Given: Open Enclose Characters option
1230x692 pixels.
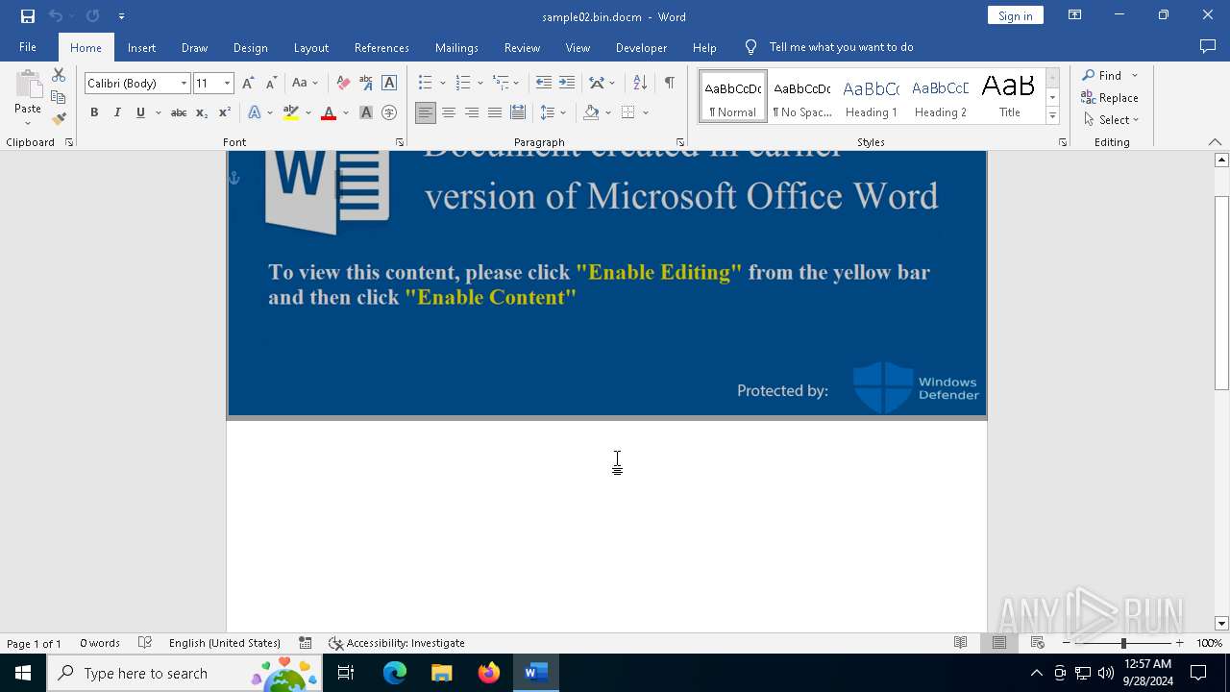Looking at the screenshot, I should pyautogui.click(x=389, y=112).
